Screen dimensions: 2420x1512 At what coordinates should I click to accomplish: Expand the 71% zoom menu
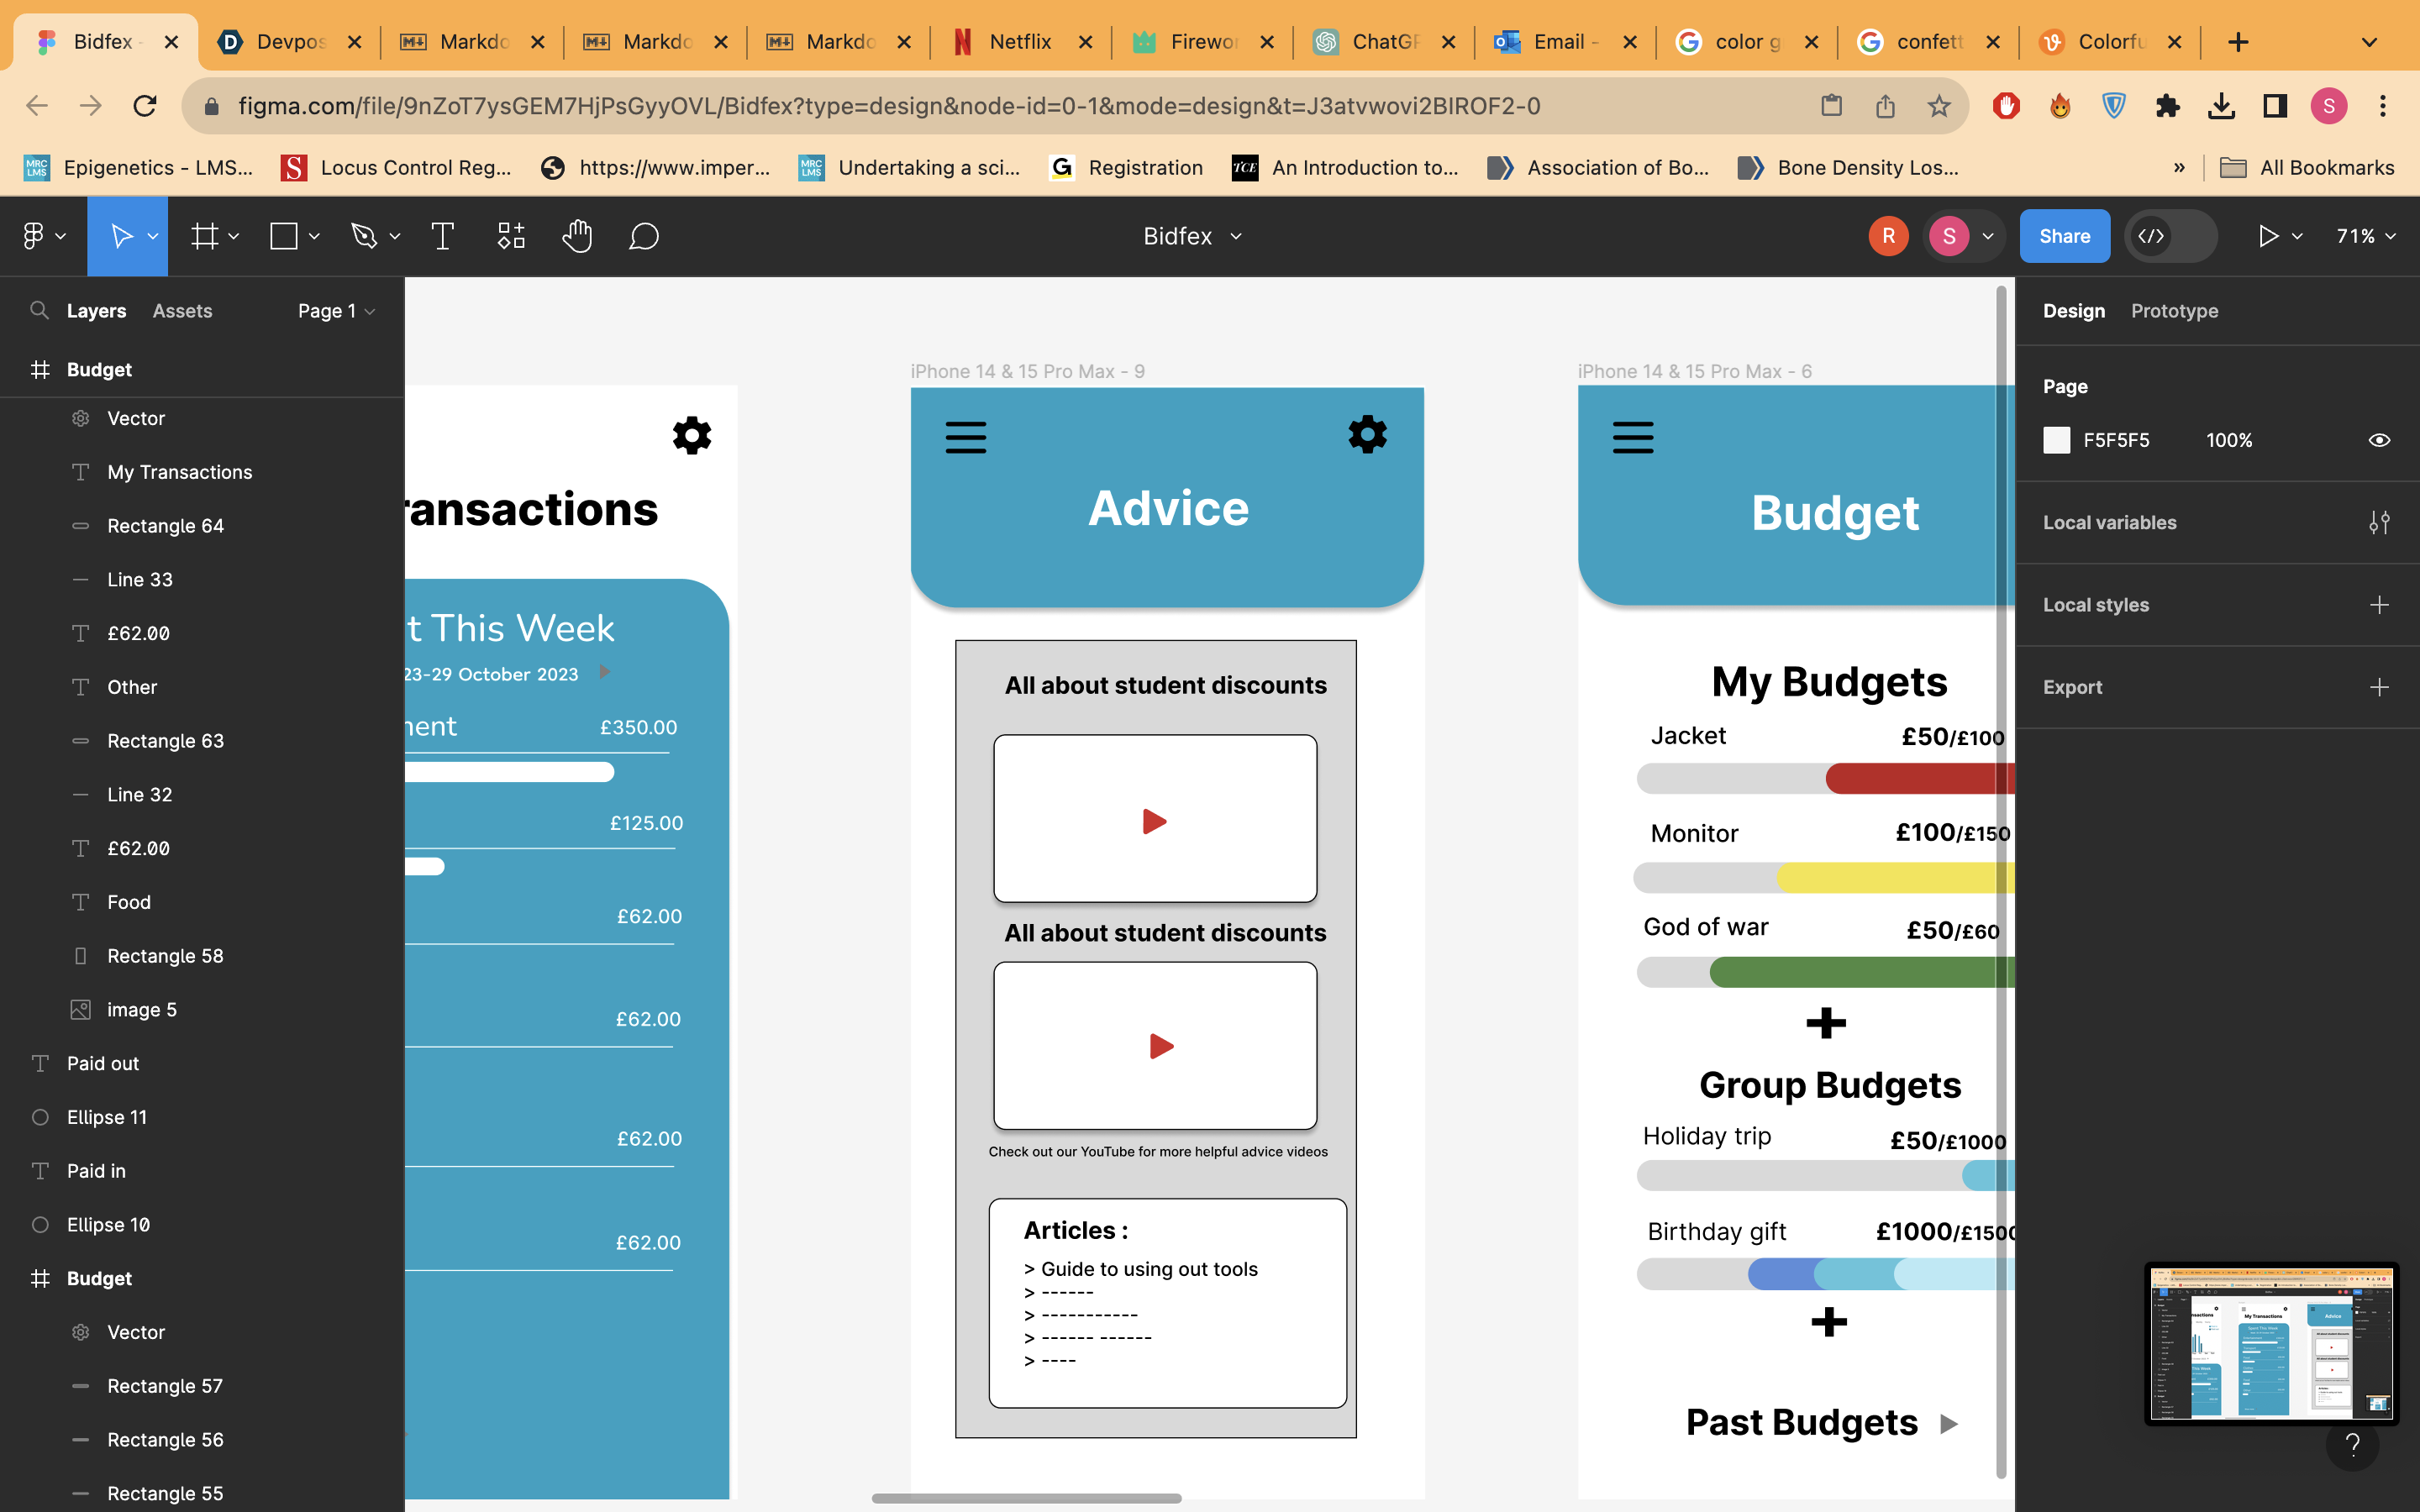click(x=2366, y=236)
